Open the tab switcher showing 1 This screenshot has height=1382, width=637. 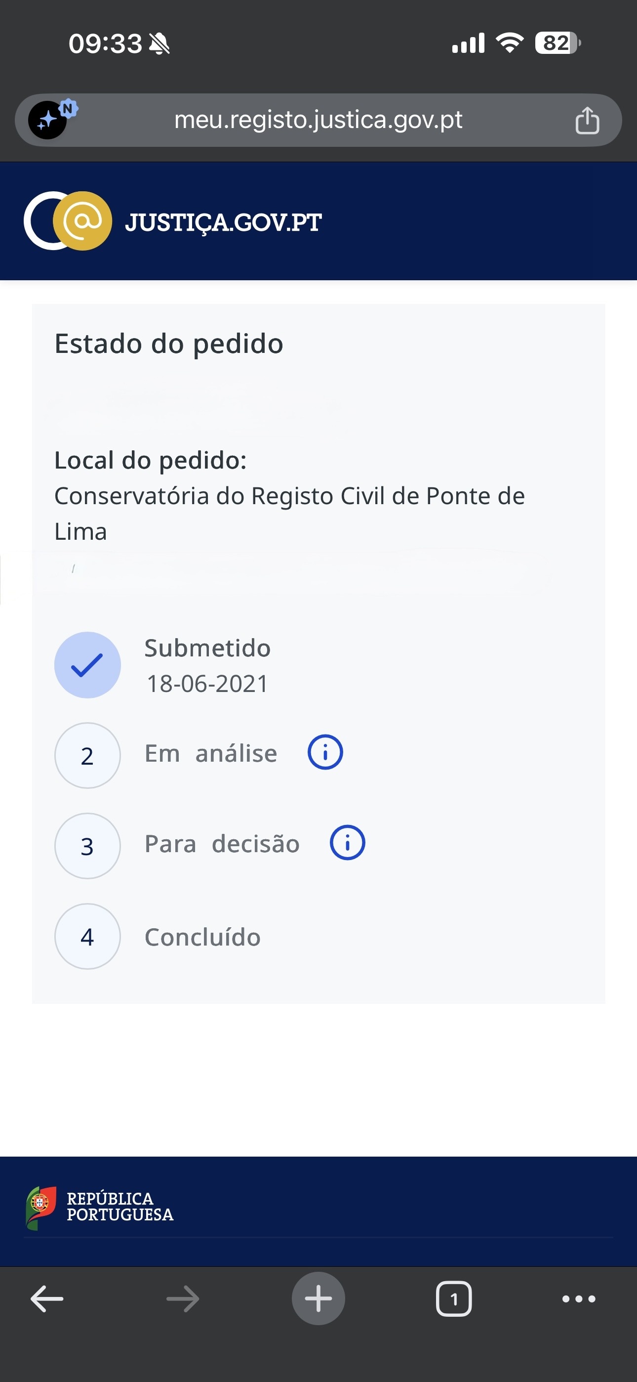[x=454, y=1299]
